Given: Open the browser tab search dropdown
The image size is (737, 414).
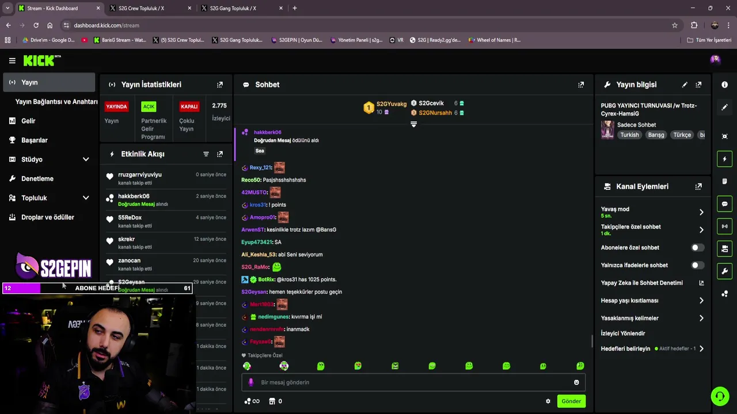Looking at the screenshot, I should tap(7, 8).
